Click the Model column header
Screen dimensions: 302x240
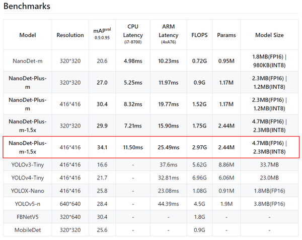28,35
